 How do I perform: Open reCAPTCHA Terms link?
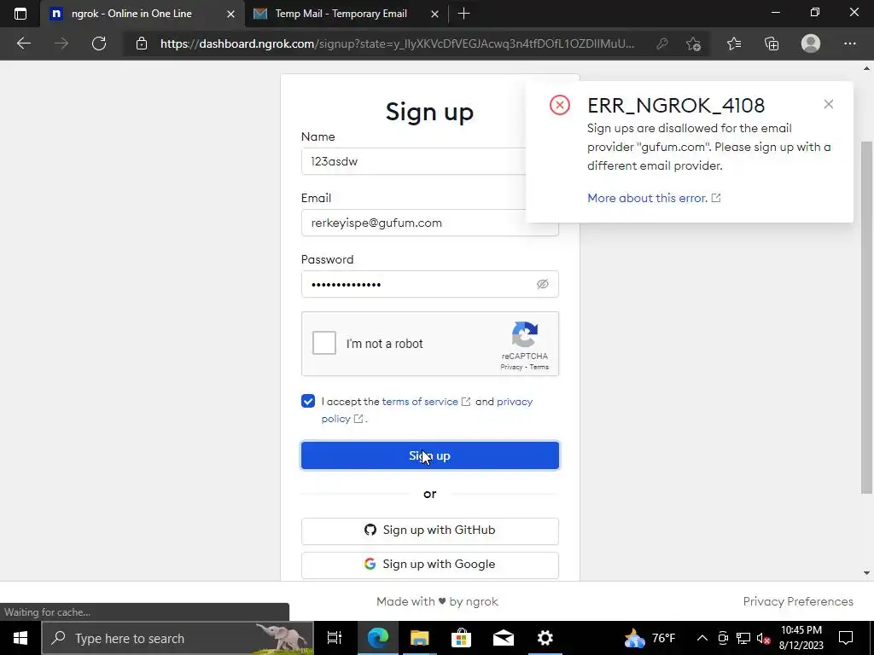(539, 367)
